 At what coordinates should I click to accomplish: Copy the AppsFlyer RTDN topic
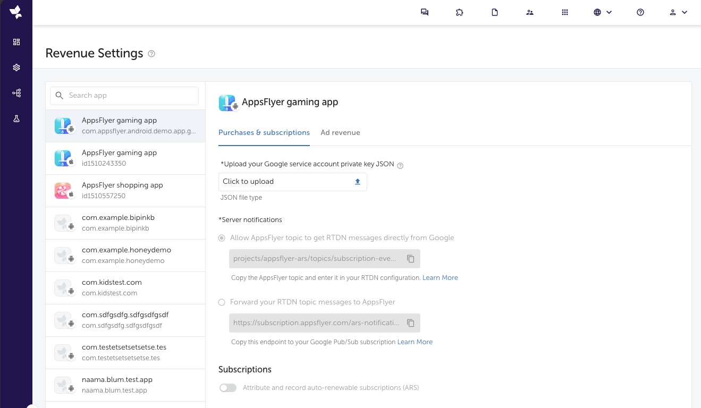tap(411, 259)
